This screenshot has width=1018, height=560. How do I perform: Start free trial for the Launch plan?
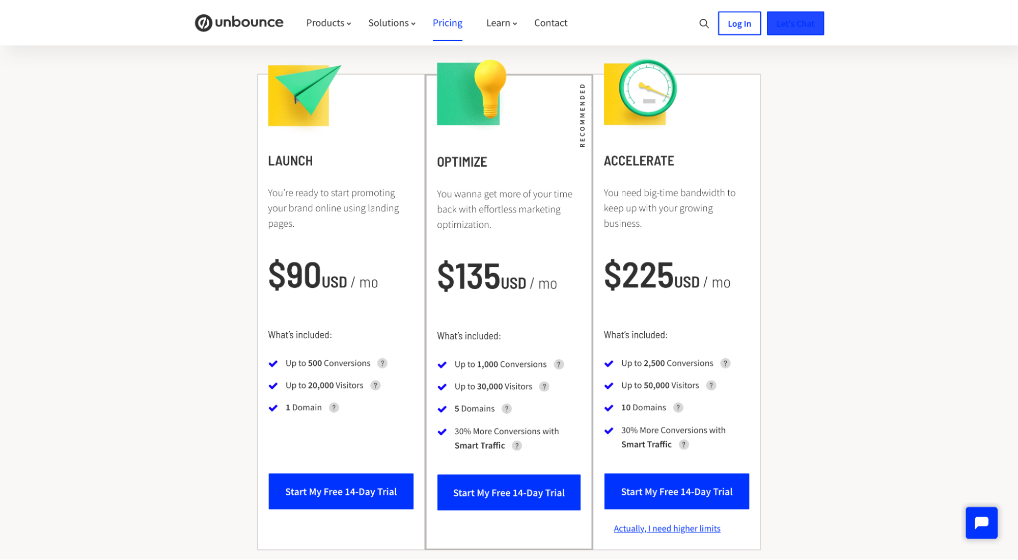(340, 491)
